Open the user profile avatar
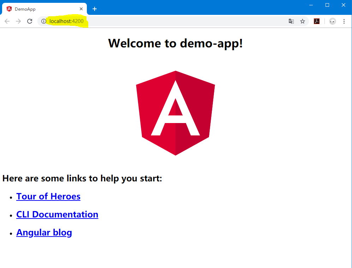Viewport: 352px width, 268px height. 333,21
